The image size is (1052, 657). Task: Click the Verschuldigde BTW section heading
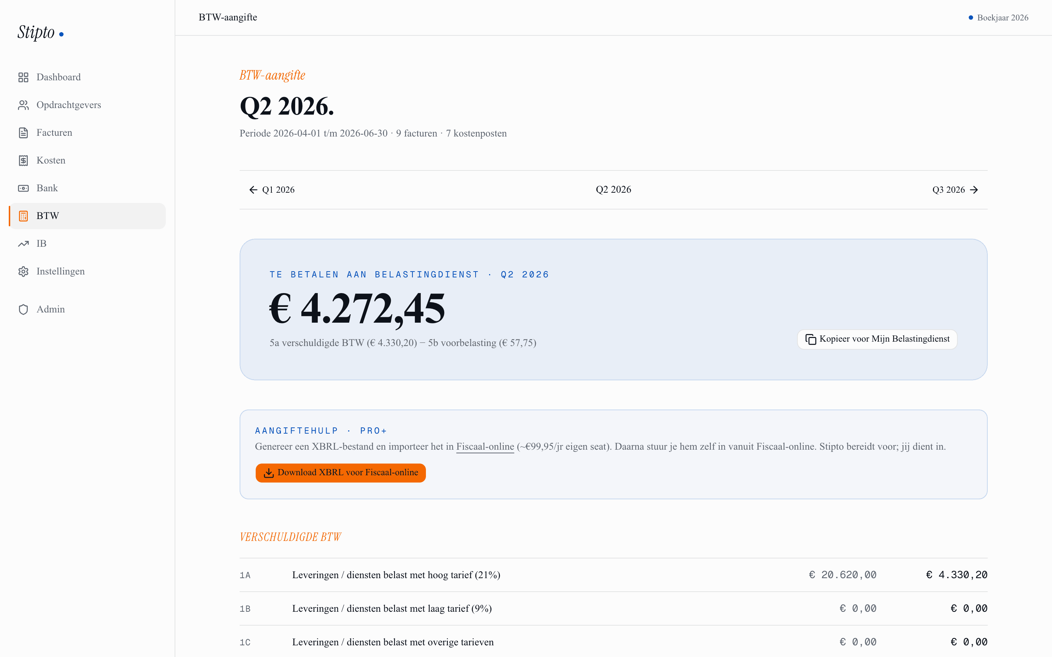290,538
